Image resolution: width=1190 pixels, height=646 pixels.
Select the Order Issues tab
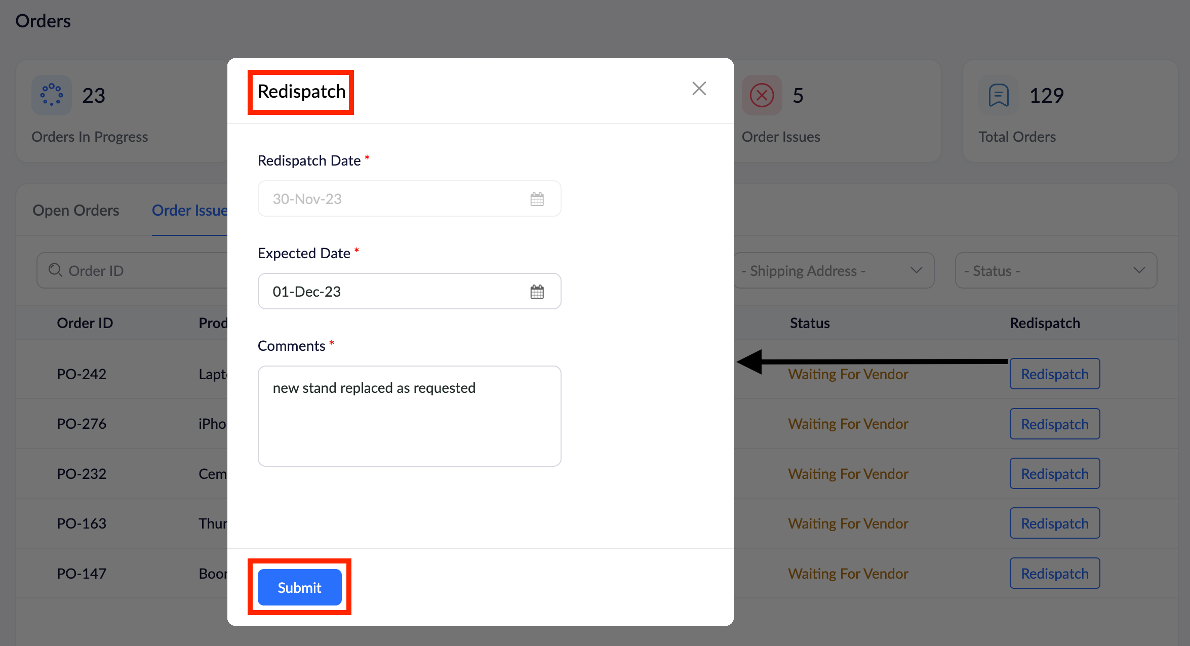190,210
